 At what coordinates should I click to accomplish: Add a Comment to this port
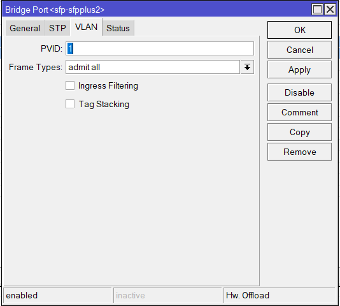(299, 112)
